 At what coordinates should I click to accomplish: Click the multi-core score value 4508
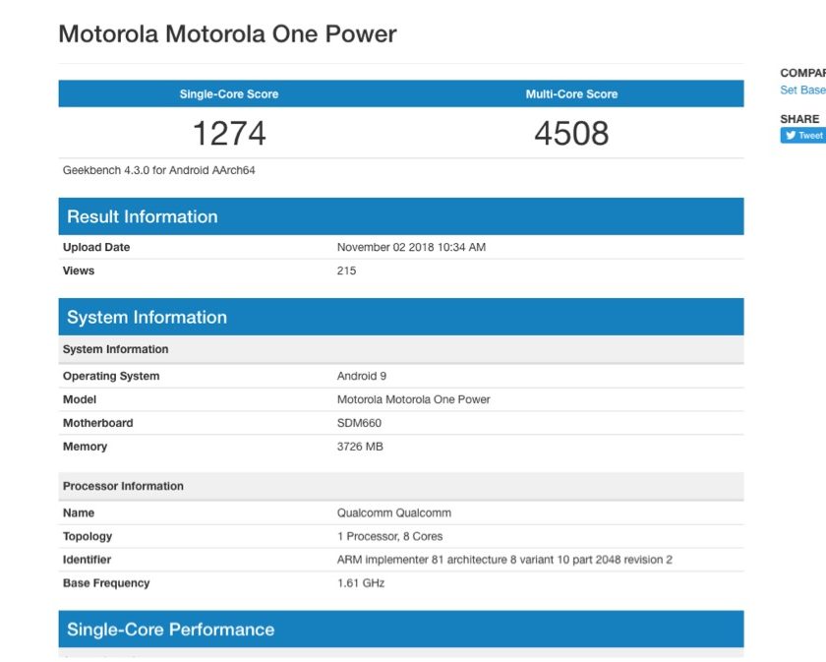point(571,133)
